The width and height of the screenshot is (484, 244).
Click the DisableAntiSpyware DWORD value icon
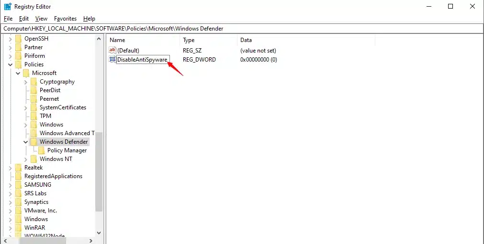pos(113,60)
